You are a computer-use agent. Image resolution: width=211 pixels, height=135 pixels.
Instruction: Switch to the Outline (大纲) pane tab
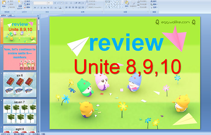click(x=10, y=16)
